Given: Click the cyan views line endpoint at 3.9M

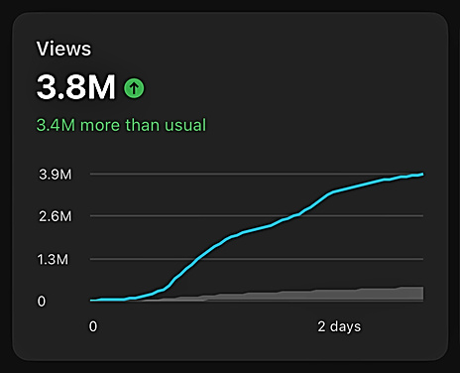Looking at the screenshot, I should point(421,175).
